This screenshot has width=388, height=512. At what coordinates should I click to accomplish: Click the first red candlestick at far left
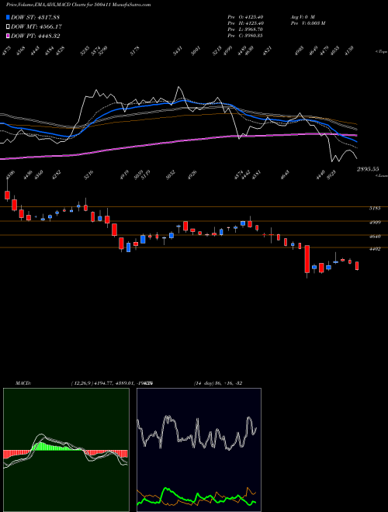pyautogui.click(x=7, y=195)
